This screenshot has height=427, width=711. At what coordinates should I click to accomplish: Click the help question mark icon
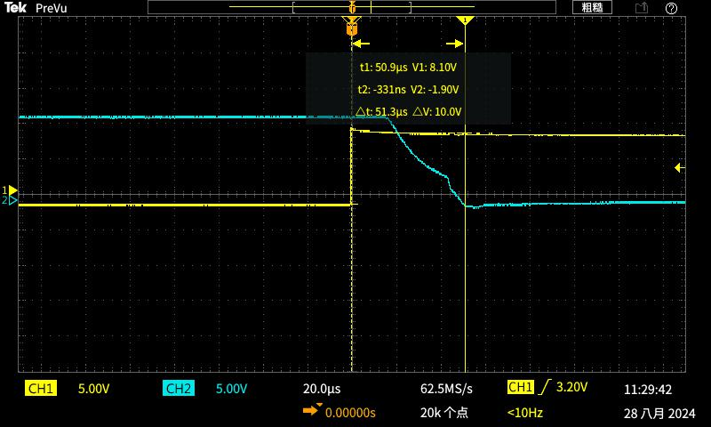click(x=671, y=7)
